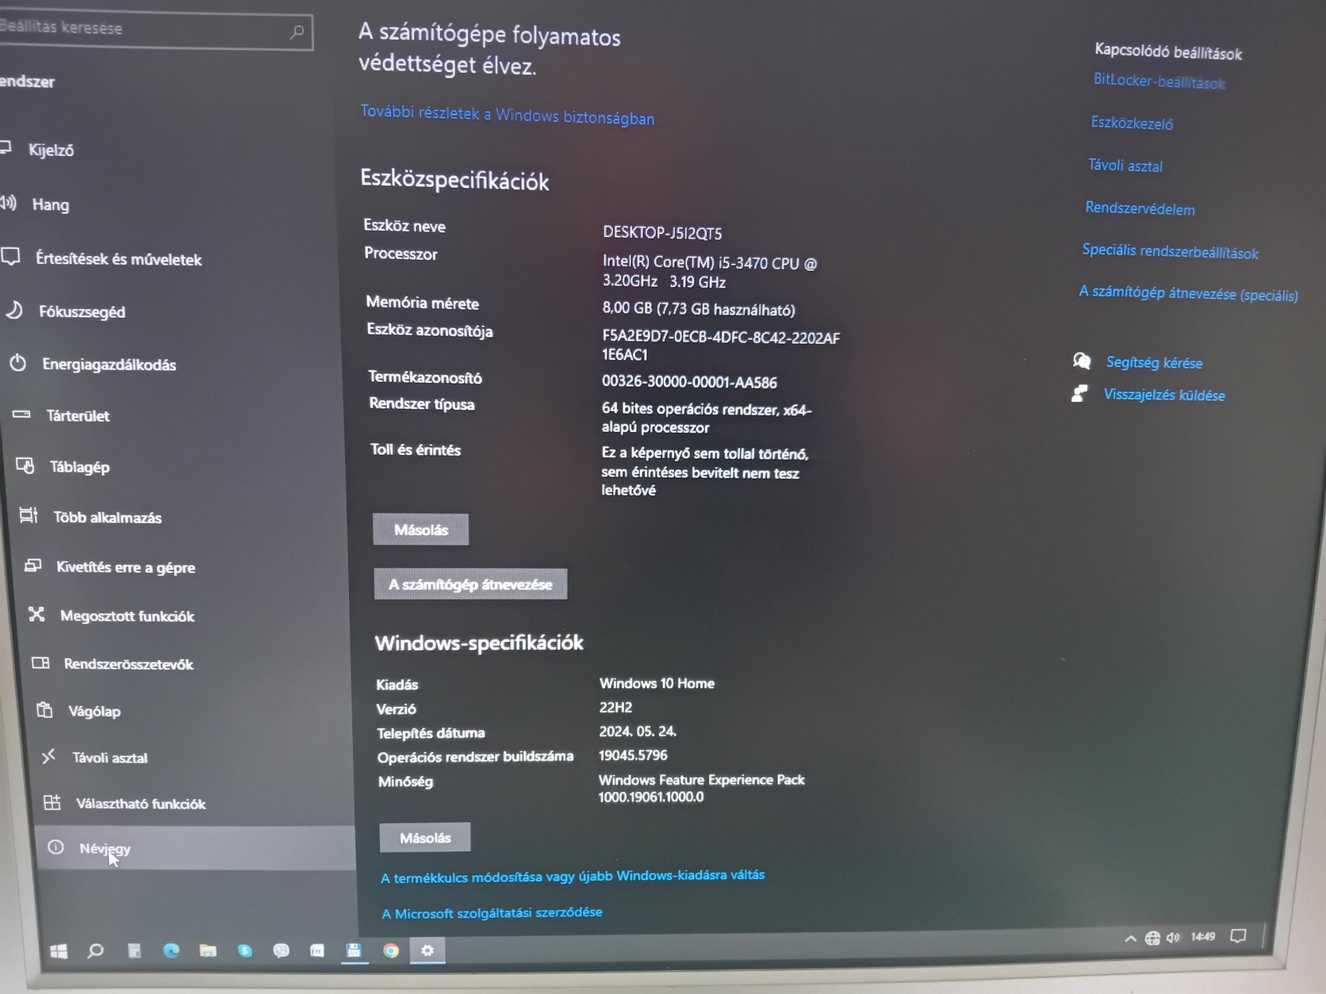The image size is (1326, 994).
Task: Click the volume speaker tray icon
Action: [x=1173, y=938]
